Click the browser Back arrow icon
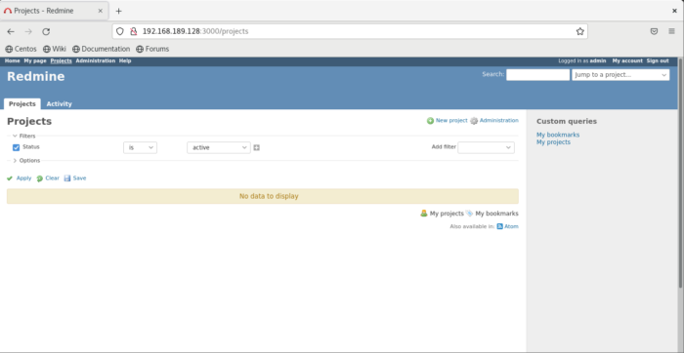 click(x=11, y=31)
